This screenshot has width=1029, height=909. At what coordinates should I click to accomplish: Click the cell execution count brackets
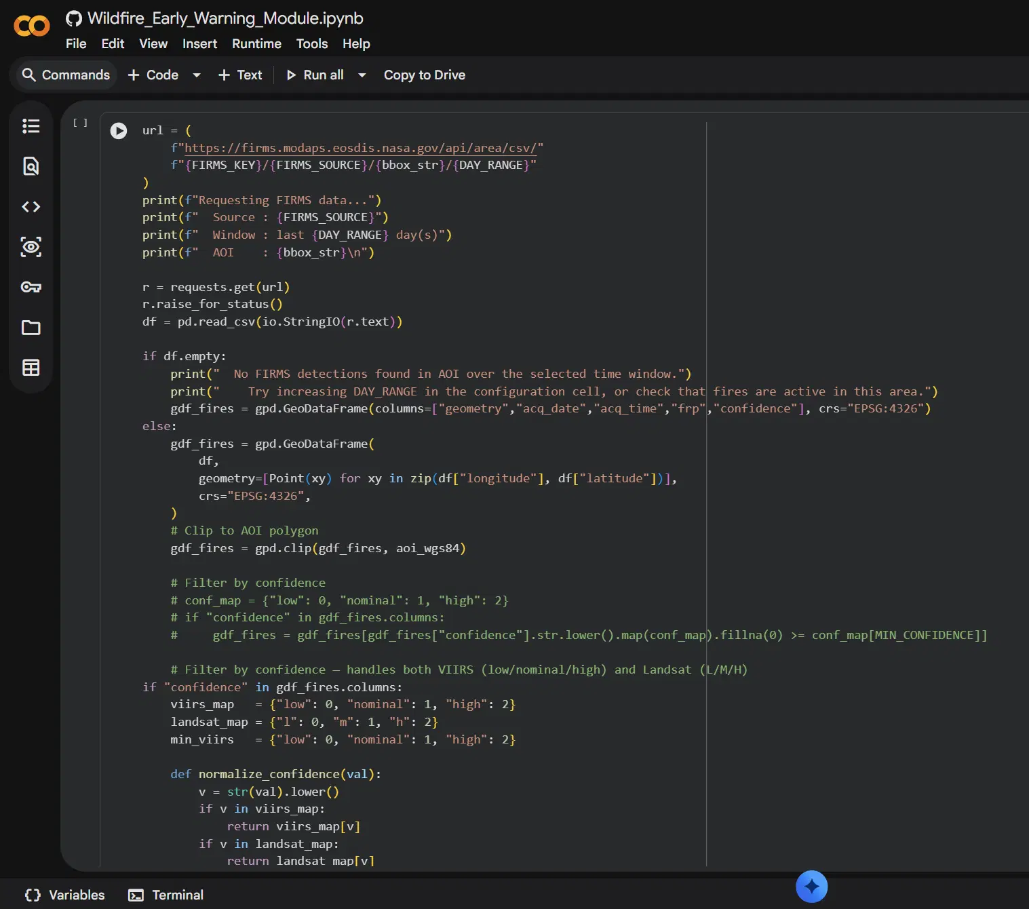[81, 123]
